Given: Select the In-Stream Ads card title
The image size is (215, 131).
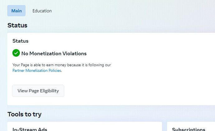Looking at the screenshot, I should (30, 129).
